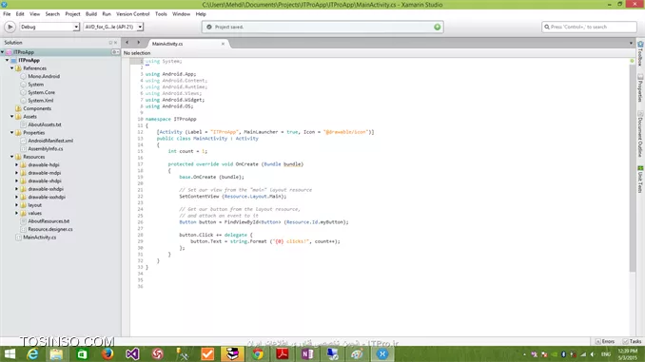Select the System.Xml reference
Viewport: 645px width, 362px height.
[x=40, y=101]
